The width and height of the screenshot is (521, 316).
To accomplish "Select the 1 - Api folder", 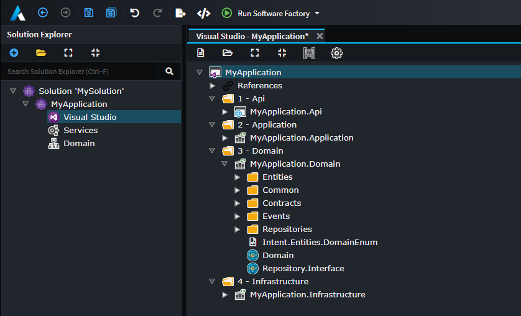I will pyautogui.click(x=251, y=99).
